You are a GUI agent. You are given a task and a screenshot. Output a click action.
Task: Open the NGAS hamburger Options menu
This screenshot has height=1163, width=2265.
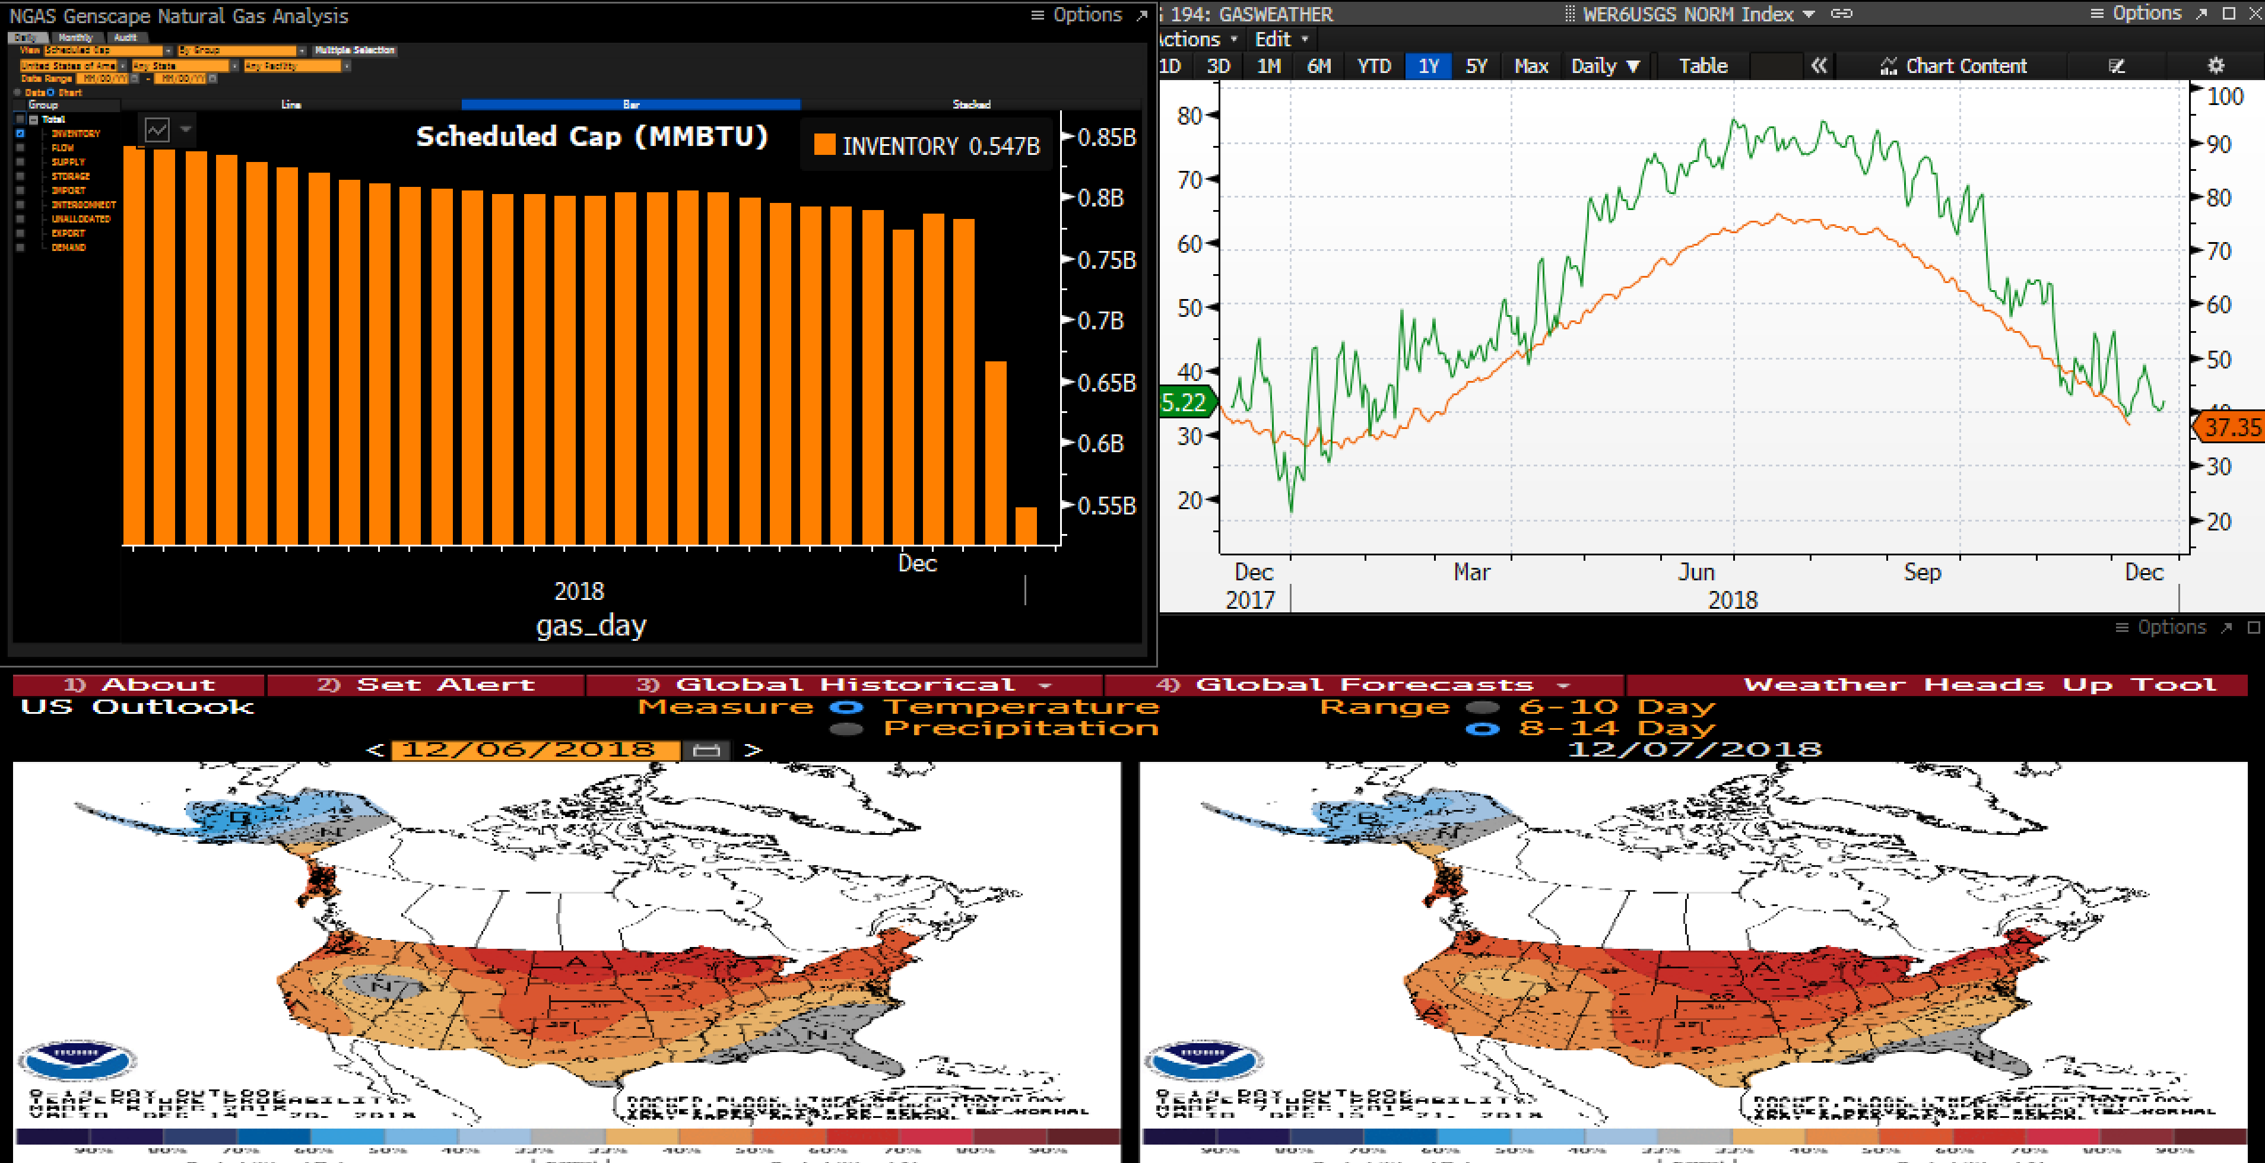[x=1077, y=15]
